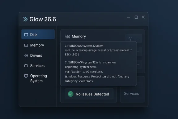This screenshot has width=178, height=119.
Task: Select the Disk sidebar item
Action: point(38,34)
